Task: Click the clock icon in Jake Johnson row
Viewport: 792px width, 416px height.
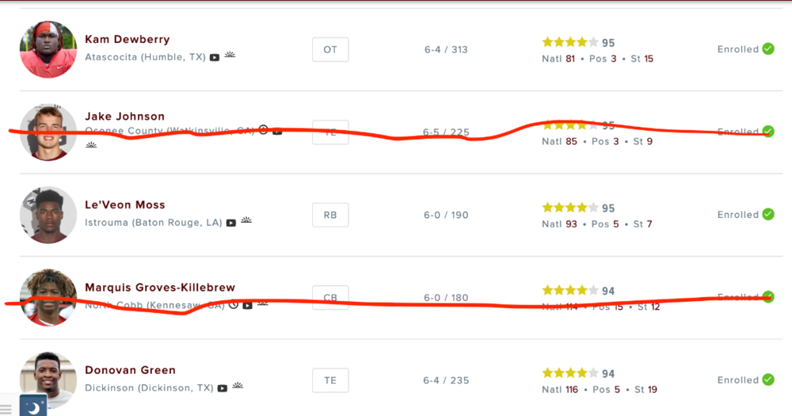Action: point(264,130)
